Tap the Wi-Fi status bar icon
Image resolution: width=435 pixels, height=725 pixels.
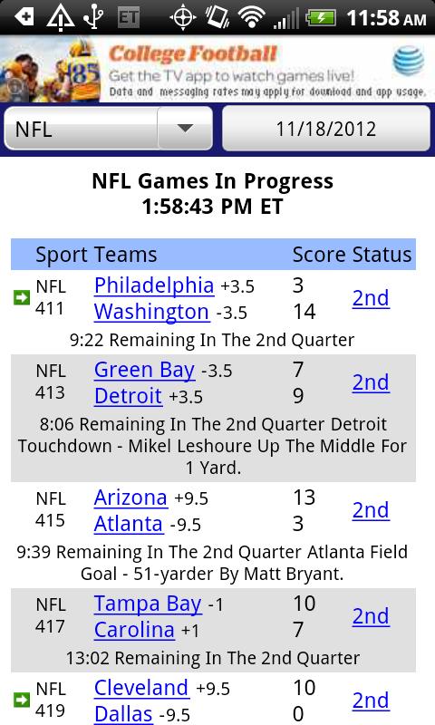pos(251,17)
